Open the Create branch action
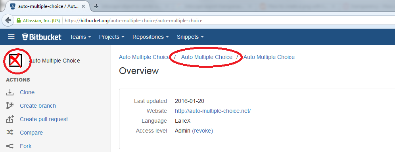This screenshot has width=395, height=152. click(x=38, y=106)
